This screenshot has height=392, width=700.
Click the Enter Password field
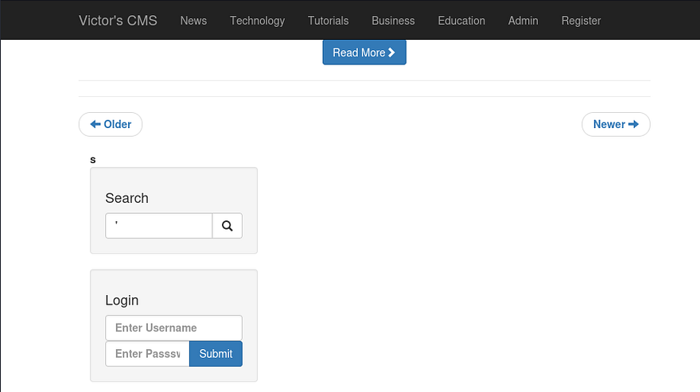coord(147,354)
